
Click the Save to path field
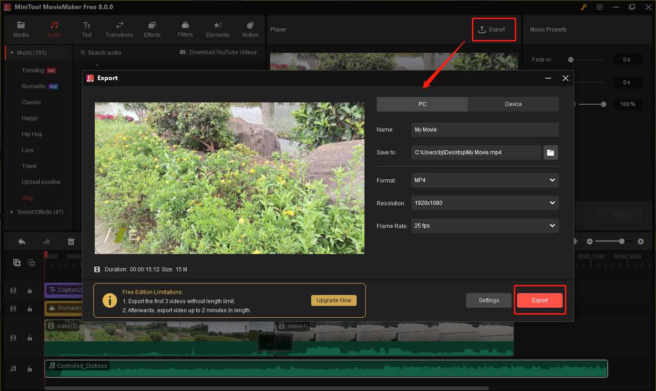tap(476, 152)
